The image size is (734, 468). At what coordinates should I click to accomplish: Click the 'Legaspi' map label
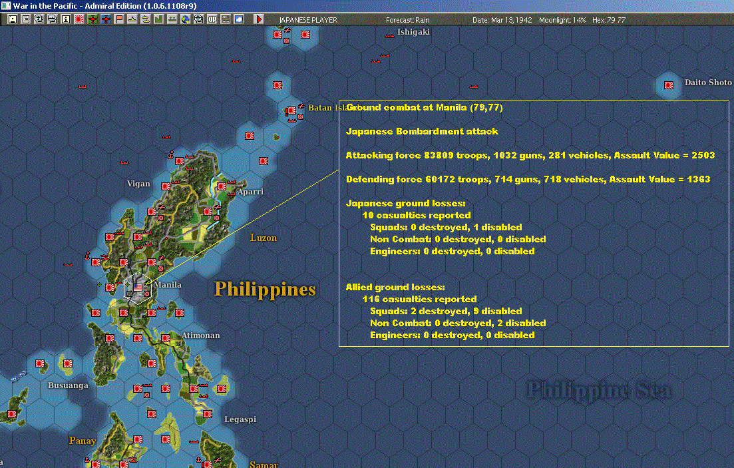[240, 419]
